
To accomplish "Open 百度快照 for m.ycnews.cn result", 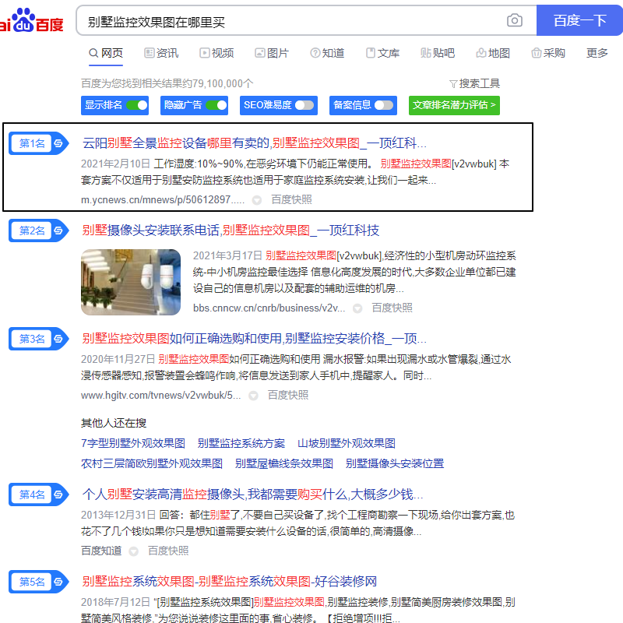I will [x=291, y=199].
